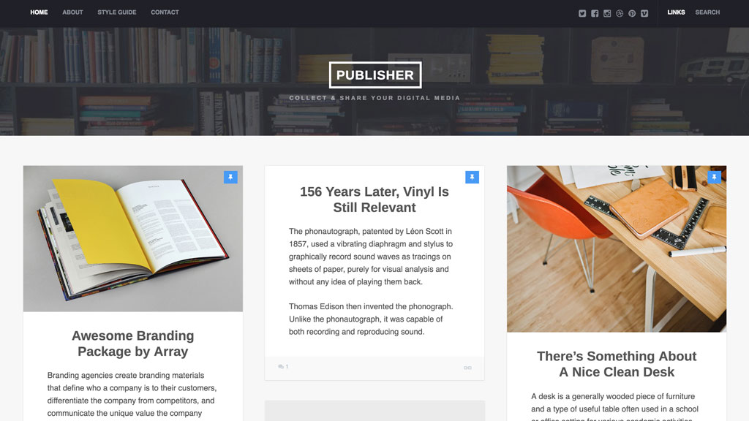Click the Publisher site logo
This screenshot has height=421, width=749.
(375, 75)
